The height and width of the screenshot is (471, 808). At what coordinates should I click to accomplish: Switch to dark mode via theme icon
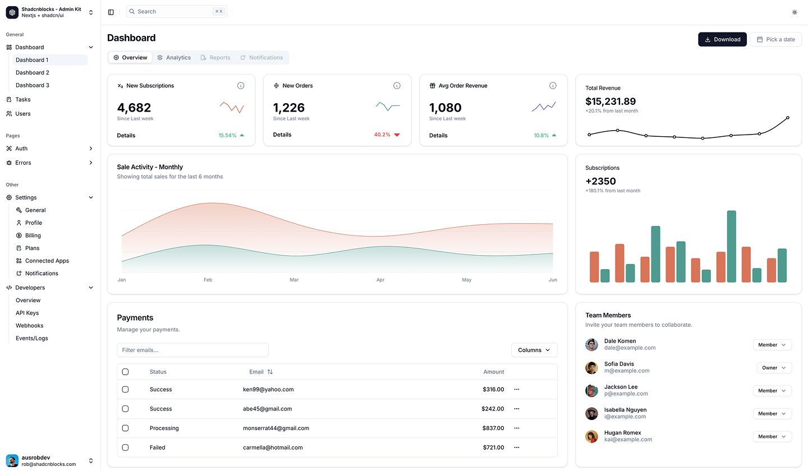795,12
